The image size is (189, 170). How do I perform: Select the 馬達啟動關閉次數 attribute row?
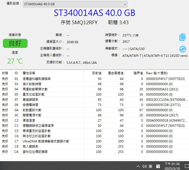pyautogui.click(x=95, y=89)
